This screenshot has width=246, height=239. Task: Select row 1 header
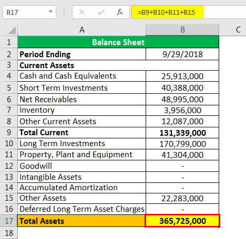click(9, 42)
